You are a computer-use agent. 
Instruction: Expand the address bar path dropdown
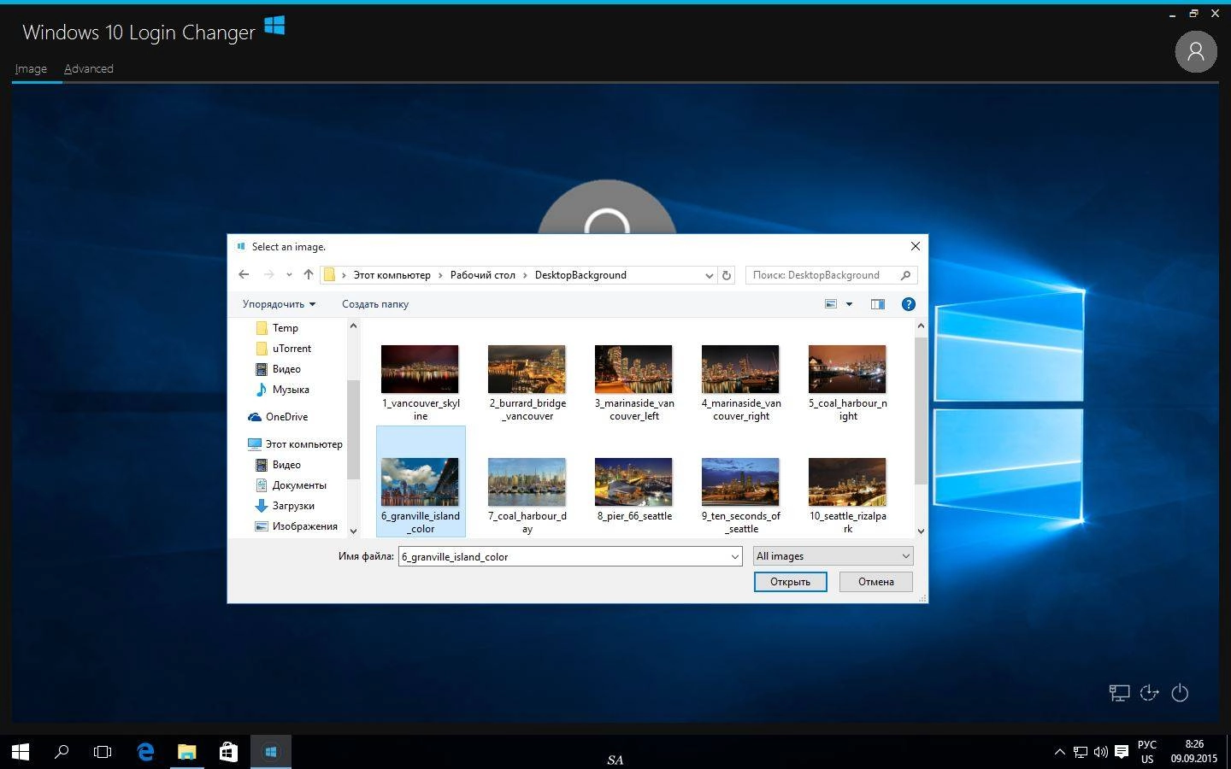(x=709, y=275)
